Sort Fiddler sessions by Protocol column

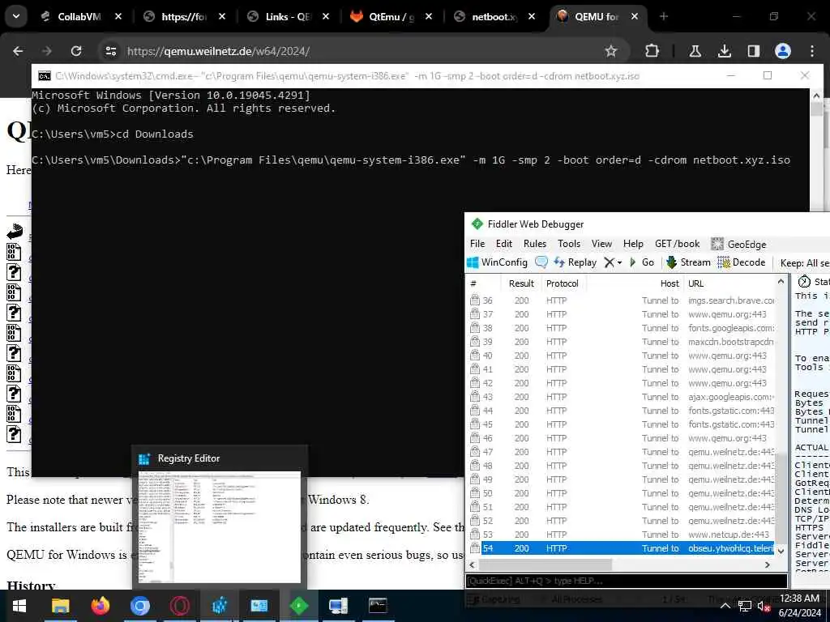(563, 283)
